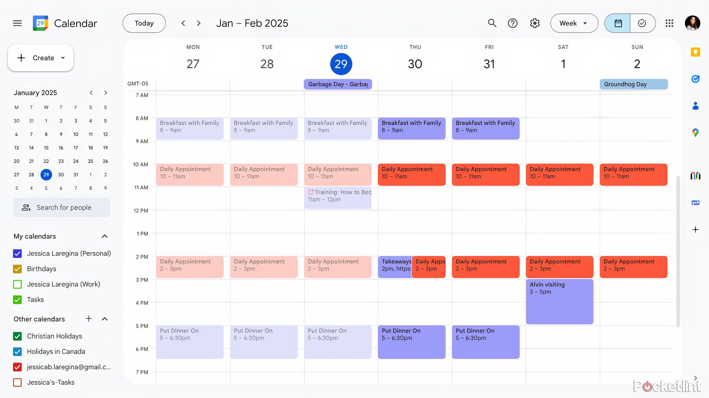Toggle Jessica Laregina Personal calendar

(17, 253)
